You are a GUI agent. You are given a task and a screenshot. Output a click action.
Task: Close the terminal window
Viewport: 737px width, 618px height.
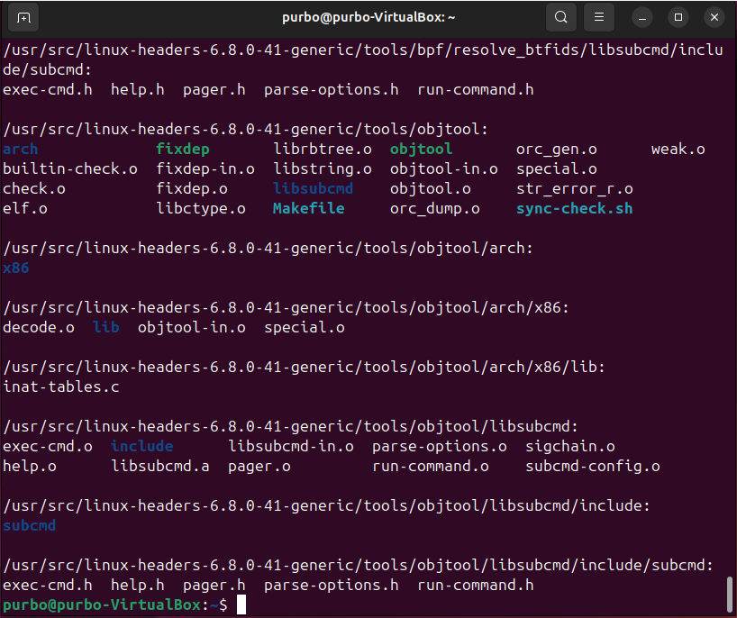(714, 17)
